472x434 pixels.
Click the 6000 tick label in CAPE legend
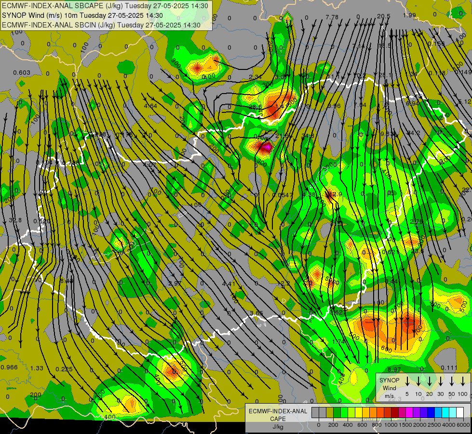click(x=463, y=425)
